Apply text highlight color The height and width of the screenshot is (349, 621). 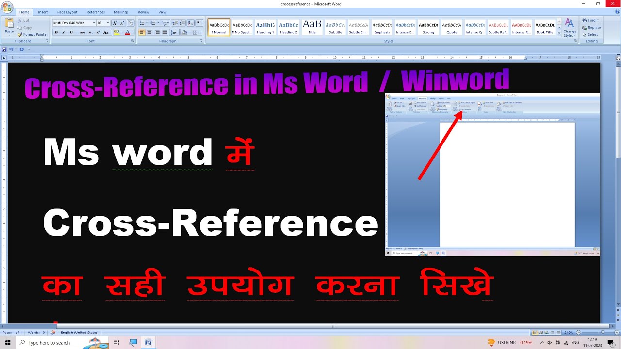click(116, 32)
